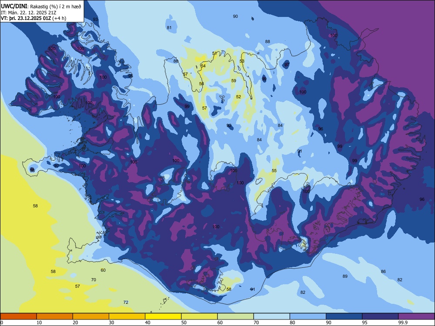The height and width of the screenshot is (326, 435).
Task: Click the humidity value '56' on the map
Action: coord(201,84)
